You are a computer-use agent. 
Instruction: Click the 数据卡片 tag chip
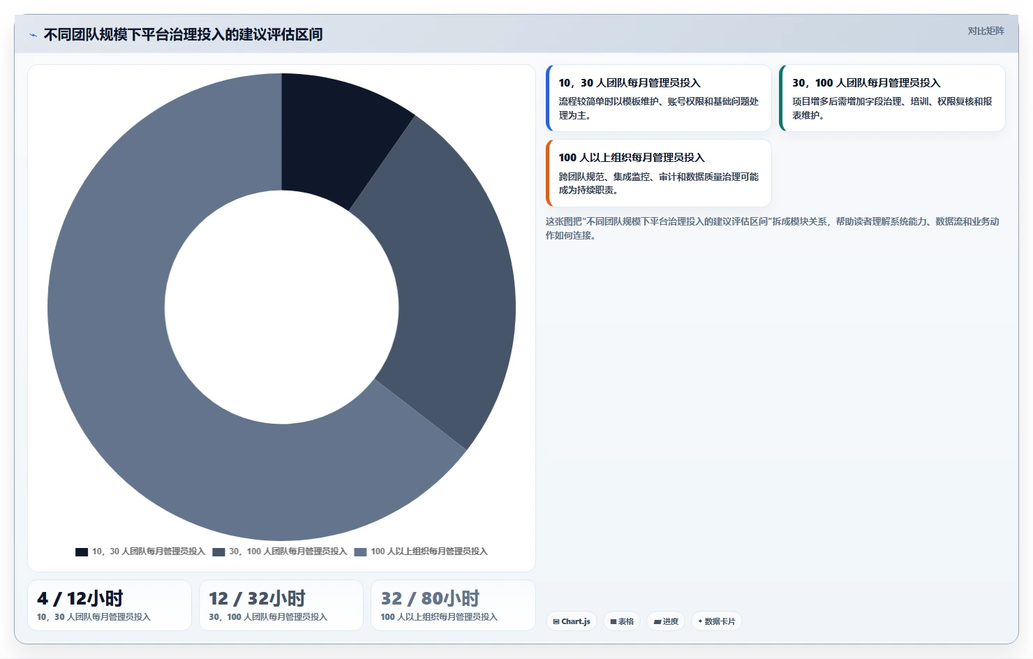click(716, 621)
